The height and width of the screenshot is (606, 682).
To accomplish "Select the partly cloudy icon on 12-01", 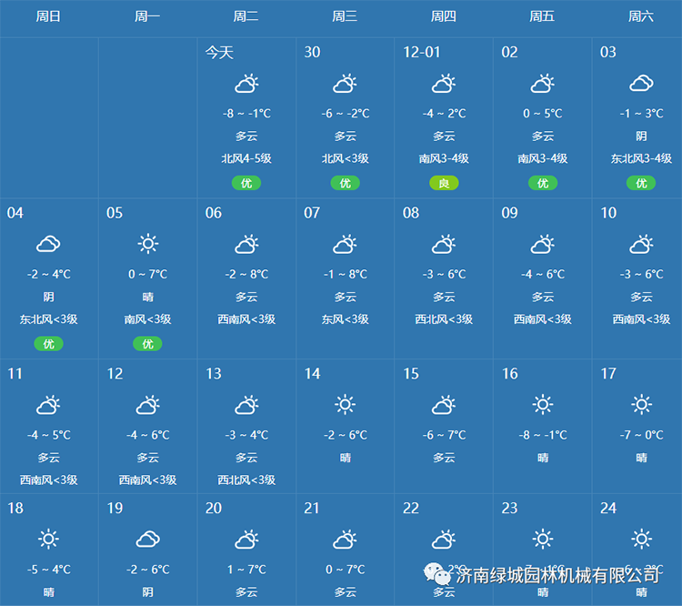I will (x=443, y=85).
